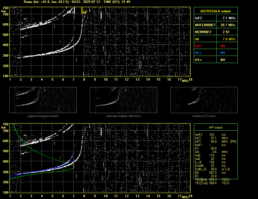Select the h_vE 136 km row
The image size is (258, 199).
[x=210, y=162]
